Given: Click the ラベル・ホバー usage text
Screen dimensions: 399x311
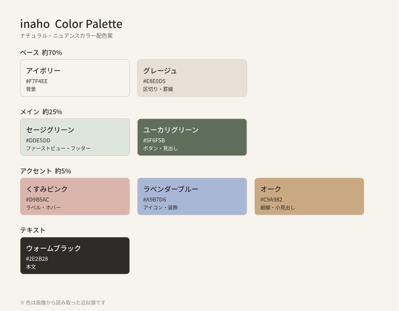Looking at the screenshot, I should click(44, 208).
